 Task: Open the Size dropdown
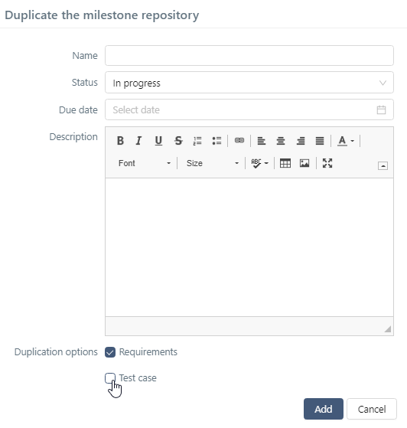(x=212, y=163)
